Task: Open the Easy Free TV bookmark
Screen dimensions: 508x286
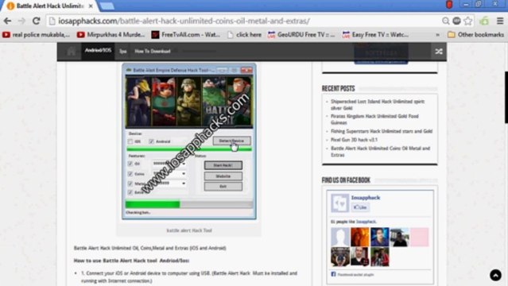Action: [375, 35]
